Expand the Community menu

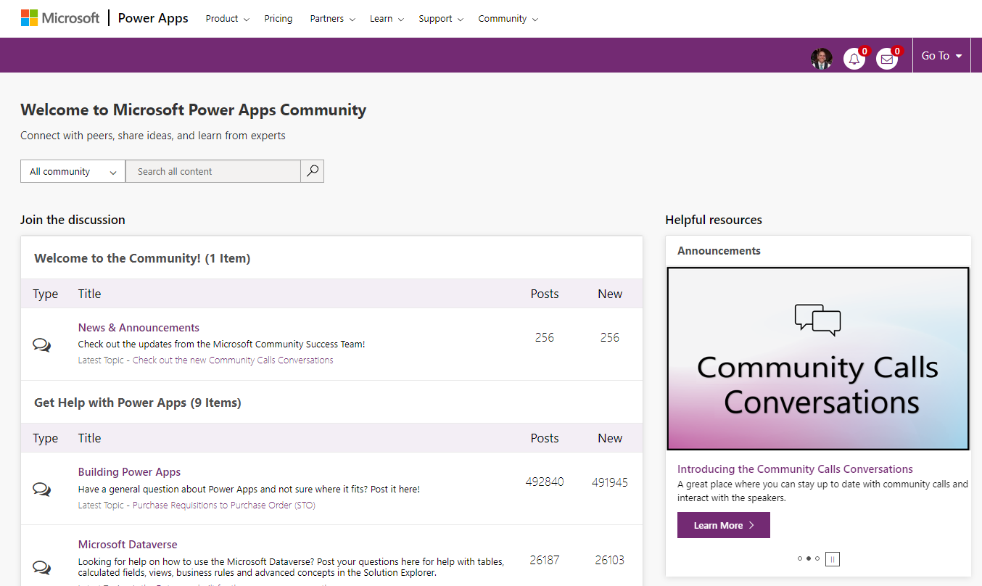(508, 19)
